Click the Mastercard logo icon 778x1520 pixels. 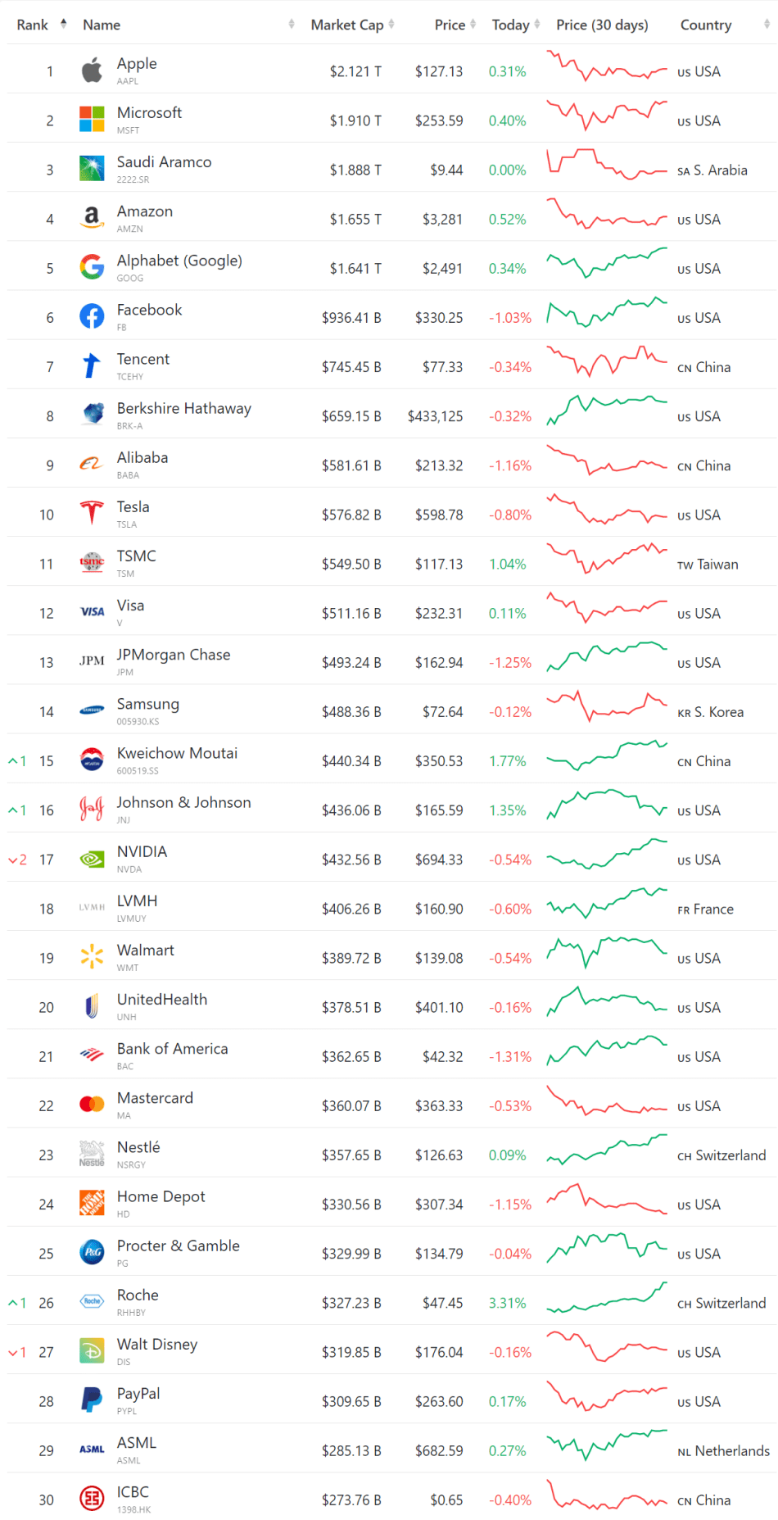point(92,1105)
